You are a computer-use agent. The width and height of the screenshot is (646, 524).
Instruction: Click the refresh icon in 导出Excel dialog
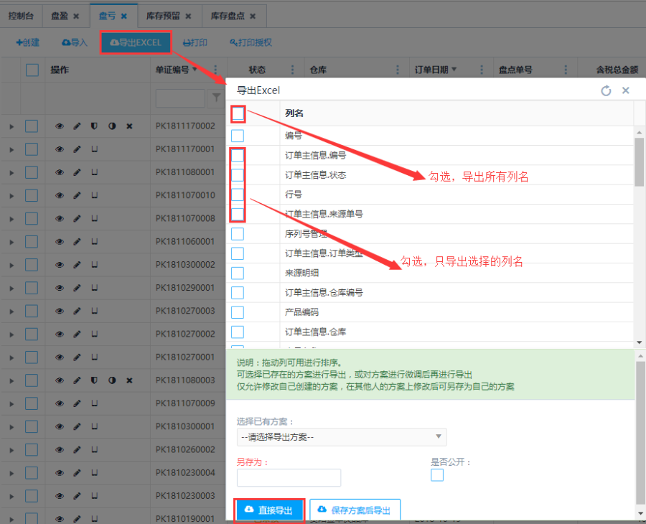606,90
